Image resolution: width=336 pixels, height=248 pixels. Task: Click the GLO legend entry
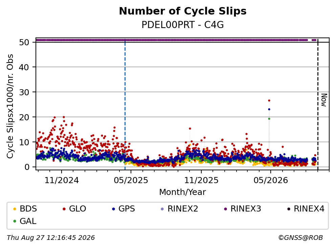74,208
